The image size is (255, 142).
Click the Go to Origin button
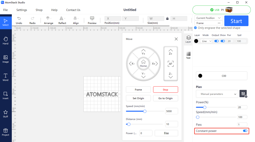[166, 98]
